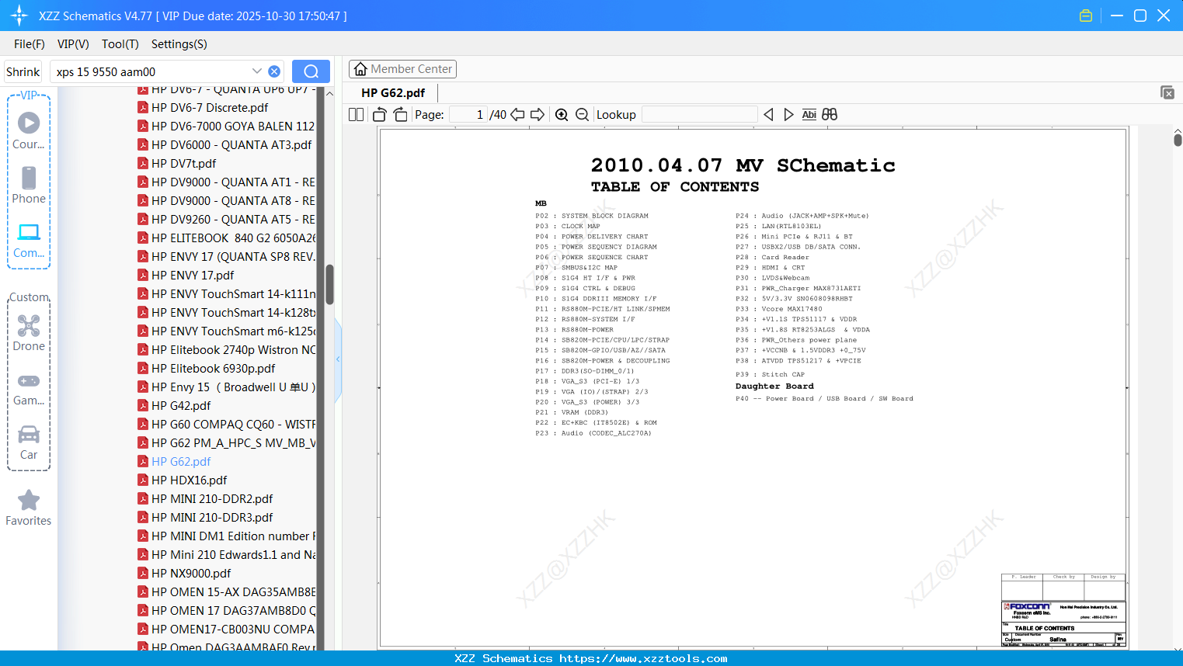Open Member Center
Image resolution: width=1183 pixels, height=666 pixels.
point(402,69)
